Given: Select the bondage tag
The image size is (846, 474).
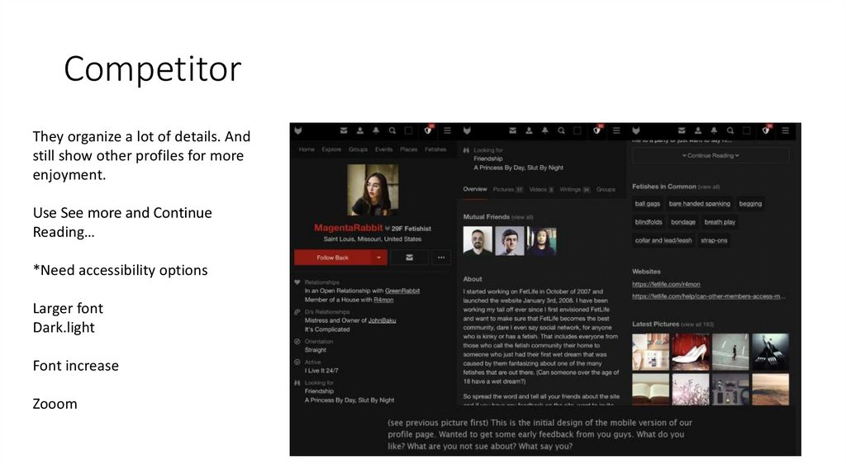Looking at the screenshot, I should point(683,222).
